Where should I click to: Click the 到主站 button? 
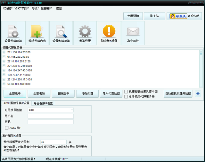154,16
